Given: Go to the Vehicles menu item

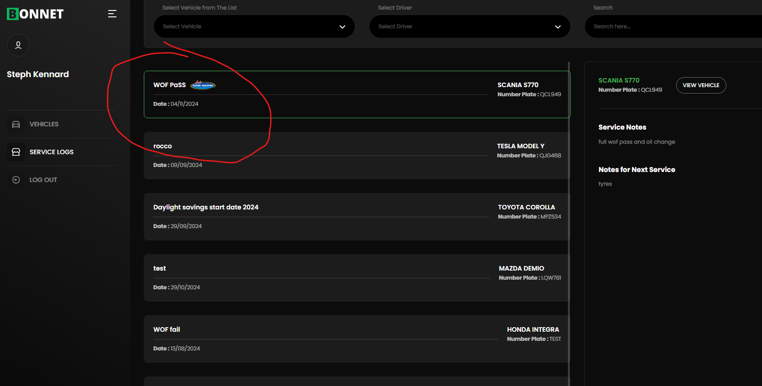Looking at the screenshot, I should pyautogui.click(x=44, y=124).
